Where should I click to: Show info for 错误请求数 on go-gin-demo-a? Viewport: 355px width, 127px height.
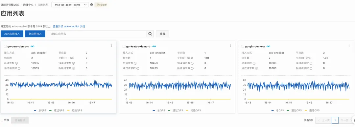(311, 63)
